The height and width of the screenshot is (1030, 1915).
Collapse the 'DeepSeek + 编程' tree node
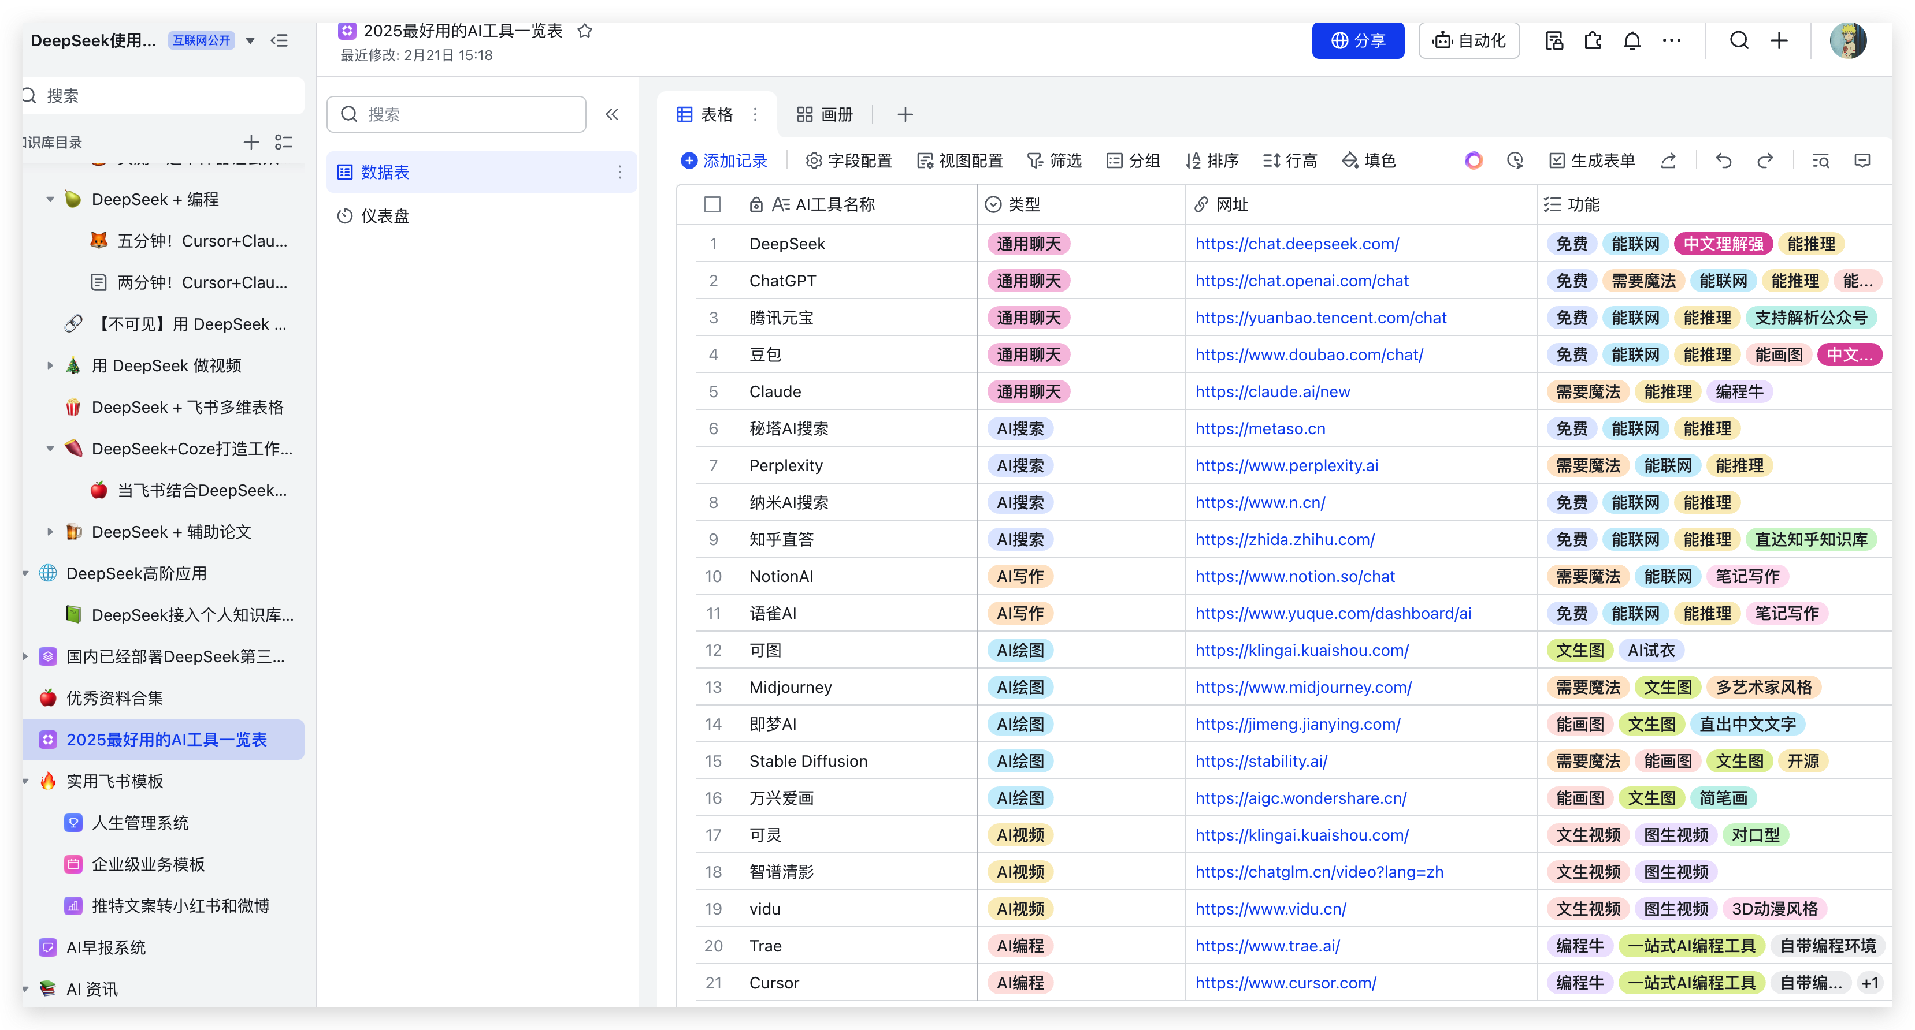(50, 200)
